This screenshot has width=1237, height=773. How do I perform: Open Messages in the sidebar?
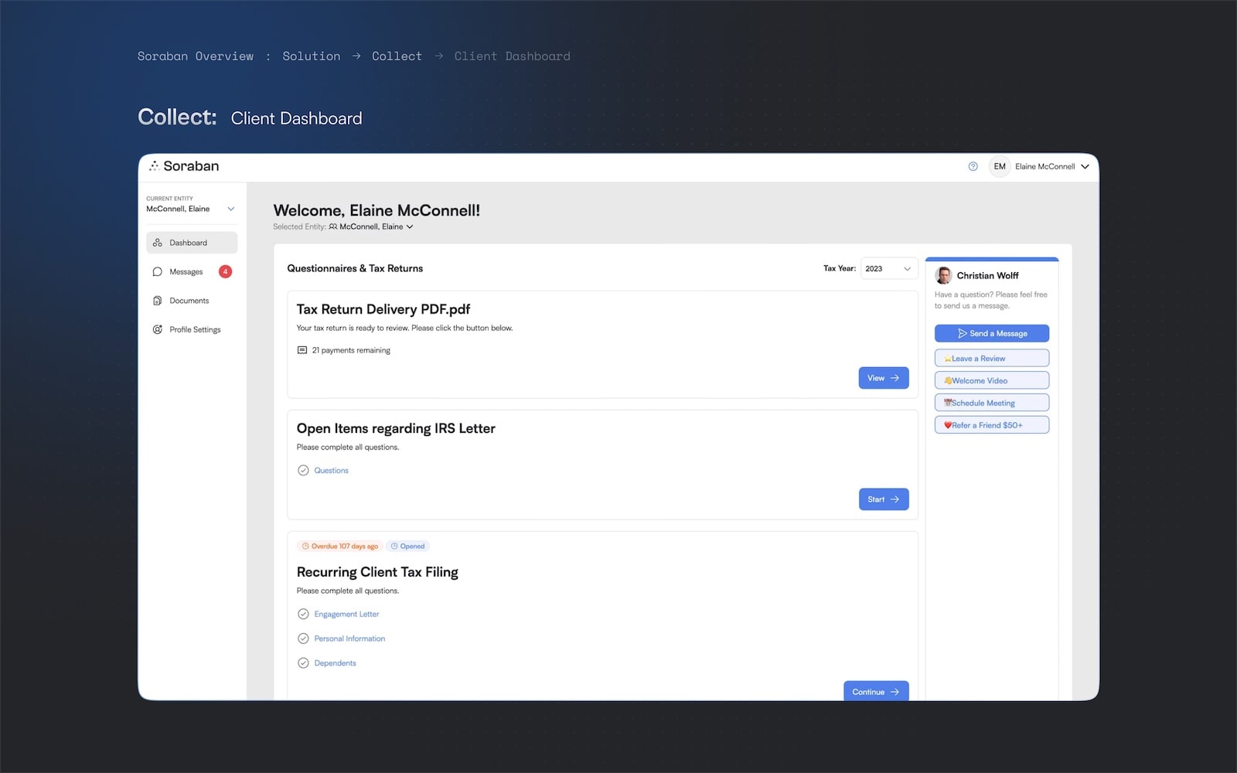pyautogui.click(x=192, y=271)
